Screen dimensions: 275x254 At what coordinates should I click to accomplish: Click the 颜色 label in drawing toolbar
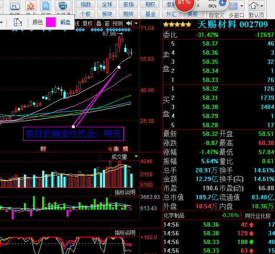(37, 22)
